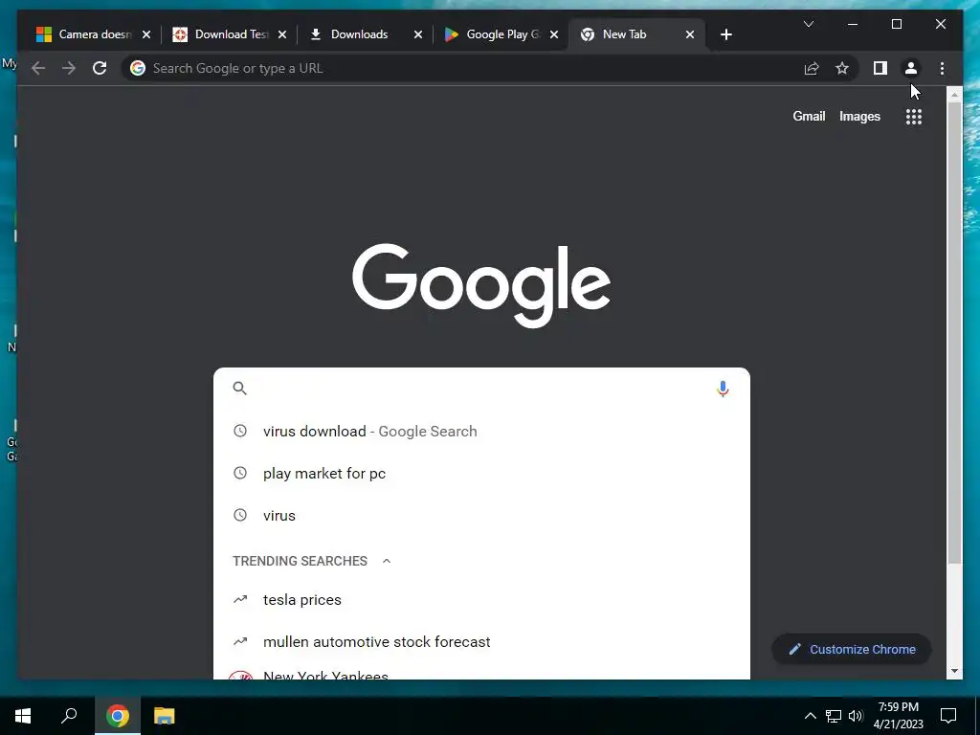Click the scrollbar up arrow
Viewport: 980px width, 735px height.
[x=954, y=95]
